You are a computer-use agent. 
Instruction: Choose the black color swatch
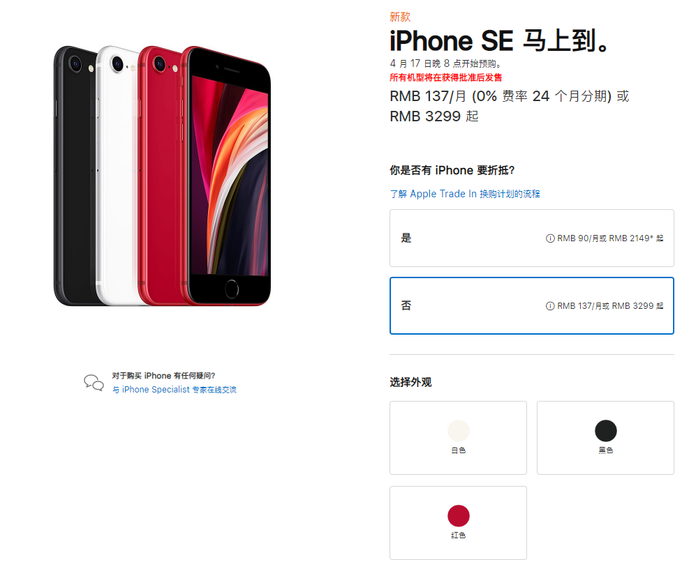pos(605,430)
